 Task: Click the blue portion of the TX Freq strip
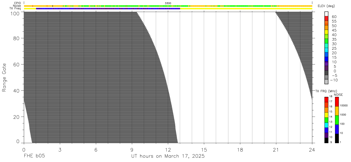coord(108,9)
